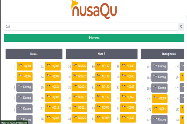
Task: Open cow NQ087 in stall 16
Action: [53, 97]
